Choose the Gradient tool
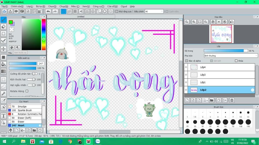This screenshot has height=145, width=259. (4, 71)
